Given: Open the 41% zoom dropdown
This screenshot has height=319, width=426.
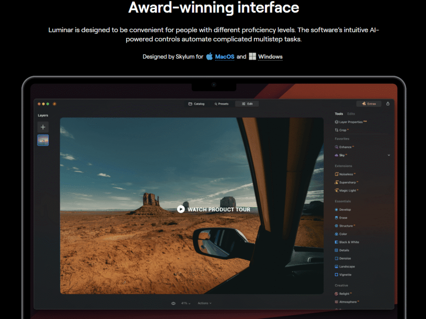Looking at the screenshot, I should click(186, 303).
